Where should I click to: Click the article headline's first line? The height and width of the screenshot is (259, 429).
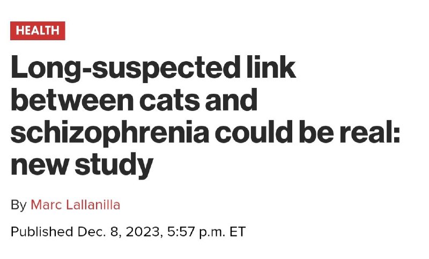(x=153, y=68)
